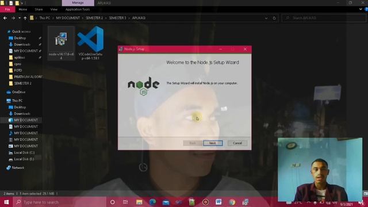Image resolution: width=368 pixels, height=207 pixels.
Task: Click the Node.js installer taskbar icon
Action: (246, 202)
